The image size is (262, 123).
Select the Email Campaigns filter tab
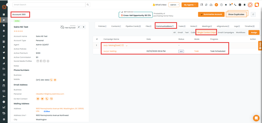tap(226, 33)
